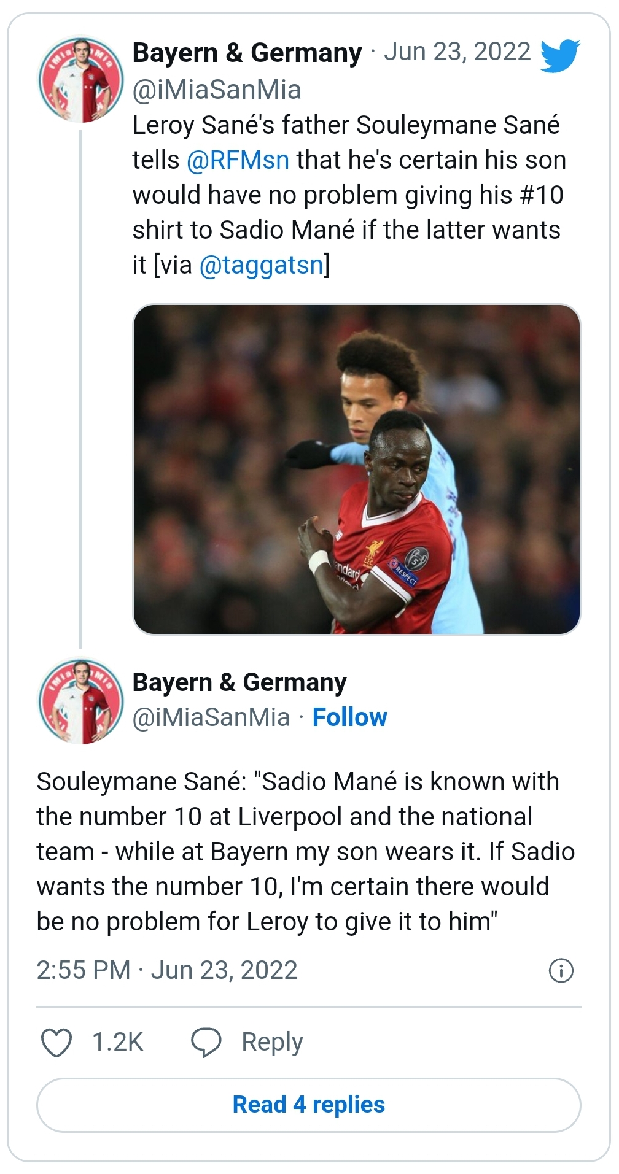Open the tweet info icon
The height and width of the screenshot is (1174, 619).
(561, 971)
